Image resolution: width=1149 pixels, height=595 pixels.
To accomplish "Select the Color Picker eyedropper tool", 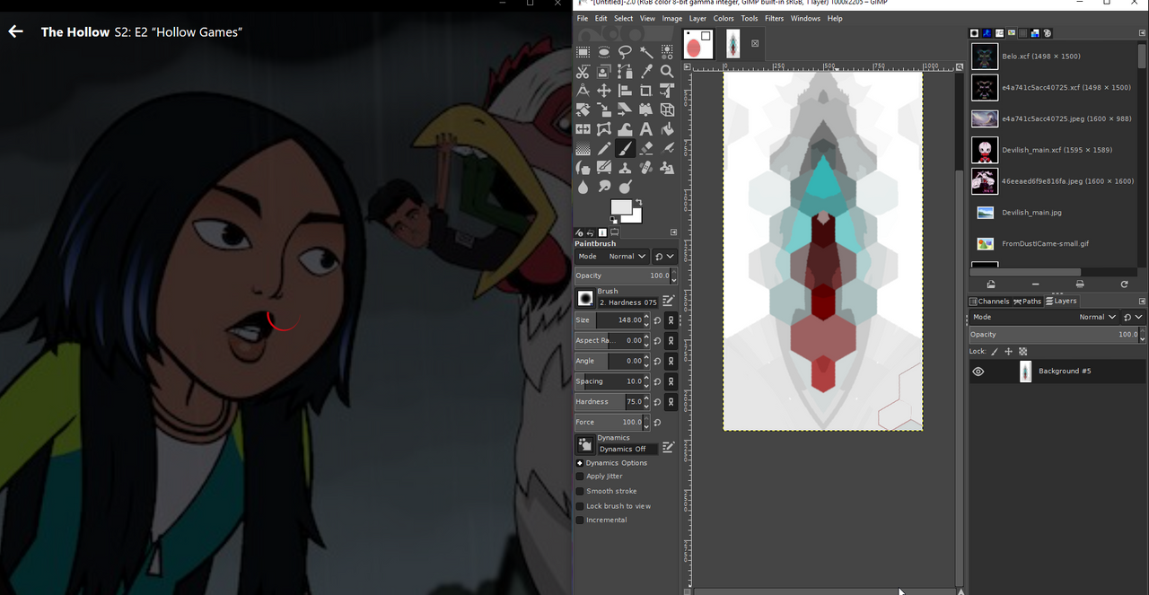I will [x=646, y=72].
